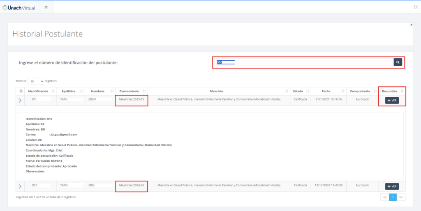Screen dimensions: 421x211
Task: Sort by the Identificación column header
Action: (38, 91)
